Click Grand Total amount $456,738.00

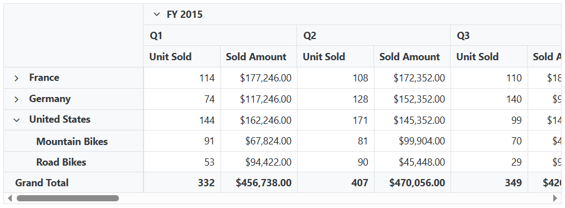tap(258, 182)
